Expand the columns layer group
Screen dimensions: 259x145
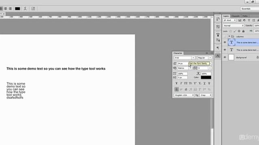click(x=229, y=36)
